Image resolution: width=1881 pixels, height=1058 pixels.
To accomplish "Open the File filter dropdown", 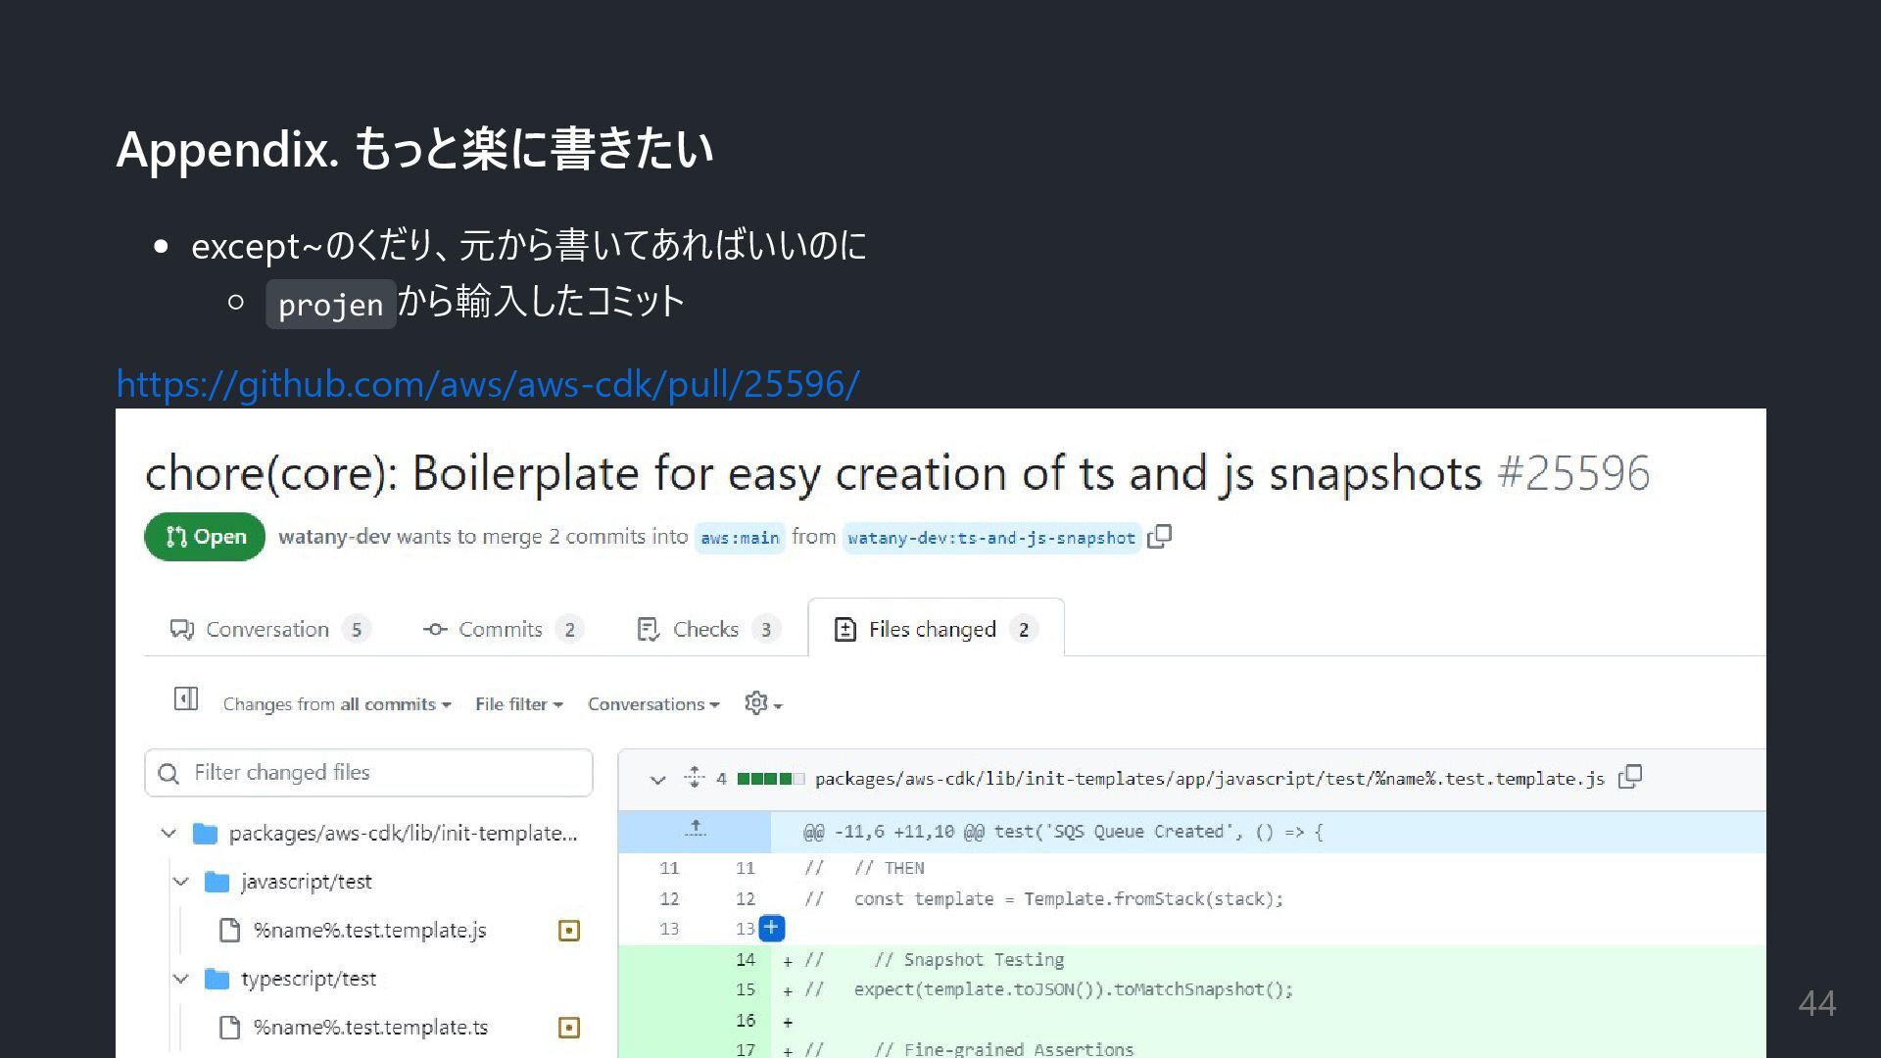I will [519, 704].
